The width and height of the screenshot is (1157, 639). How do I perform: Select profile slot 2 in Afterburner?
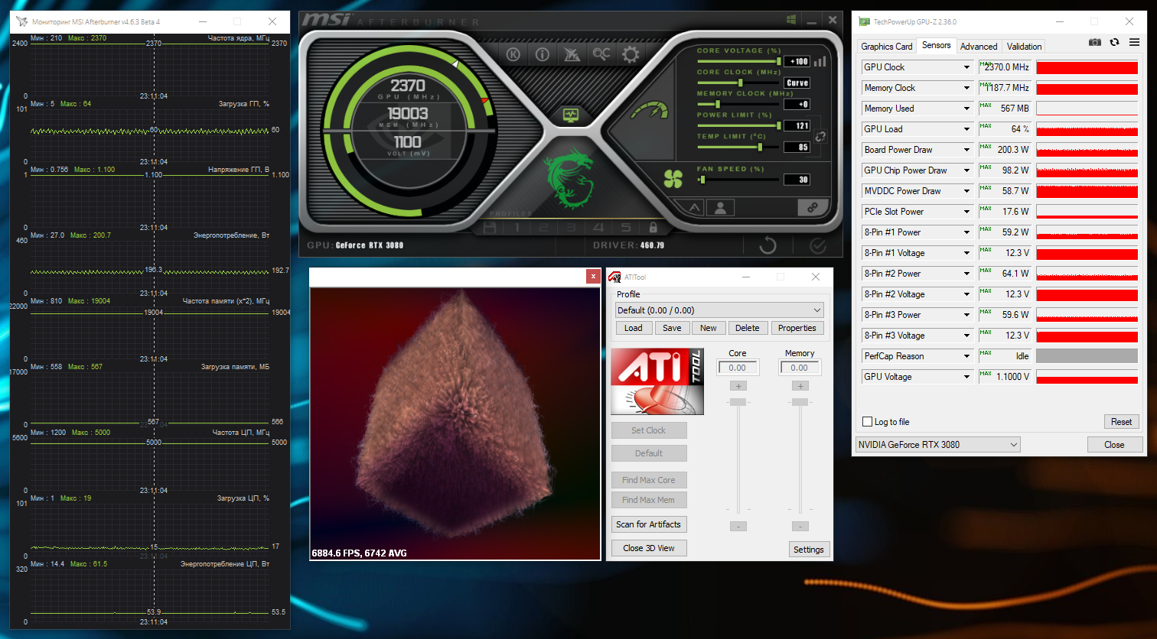pos(544,228)
